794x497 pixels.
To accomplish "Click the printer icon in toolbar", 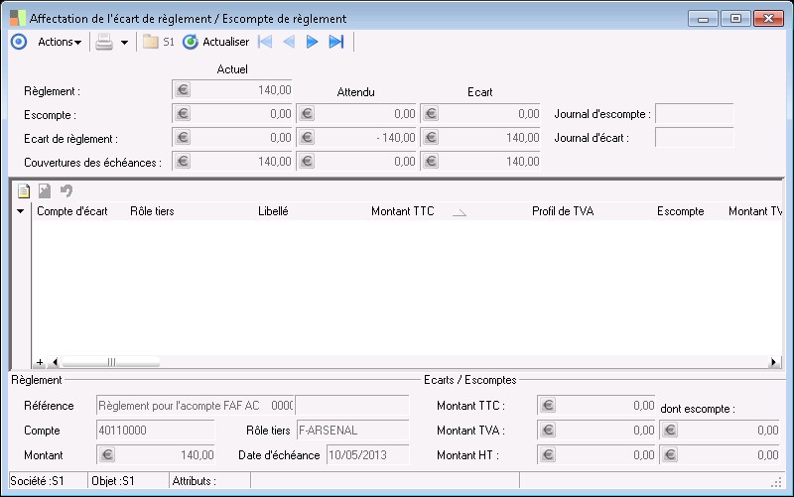I will 104,42.
